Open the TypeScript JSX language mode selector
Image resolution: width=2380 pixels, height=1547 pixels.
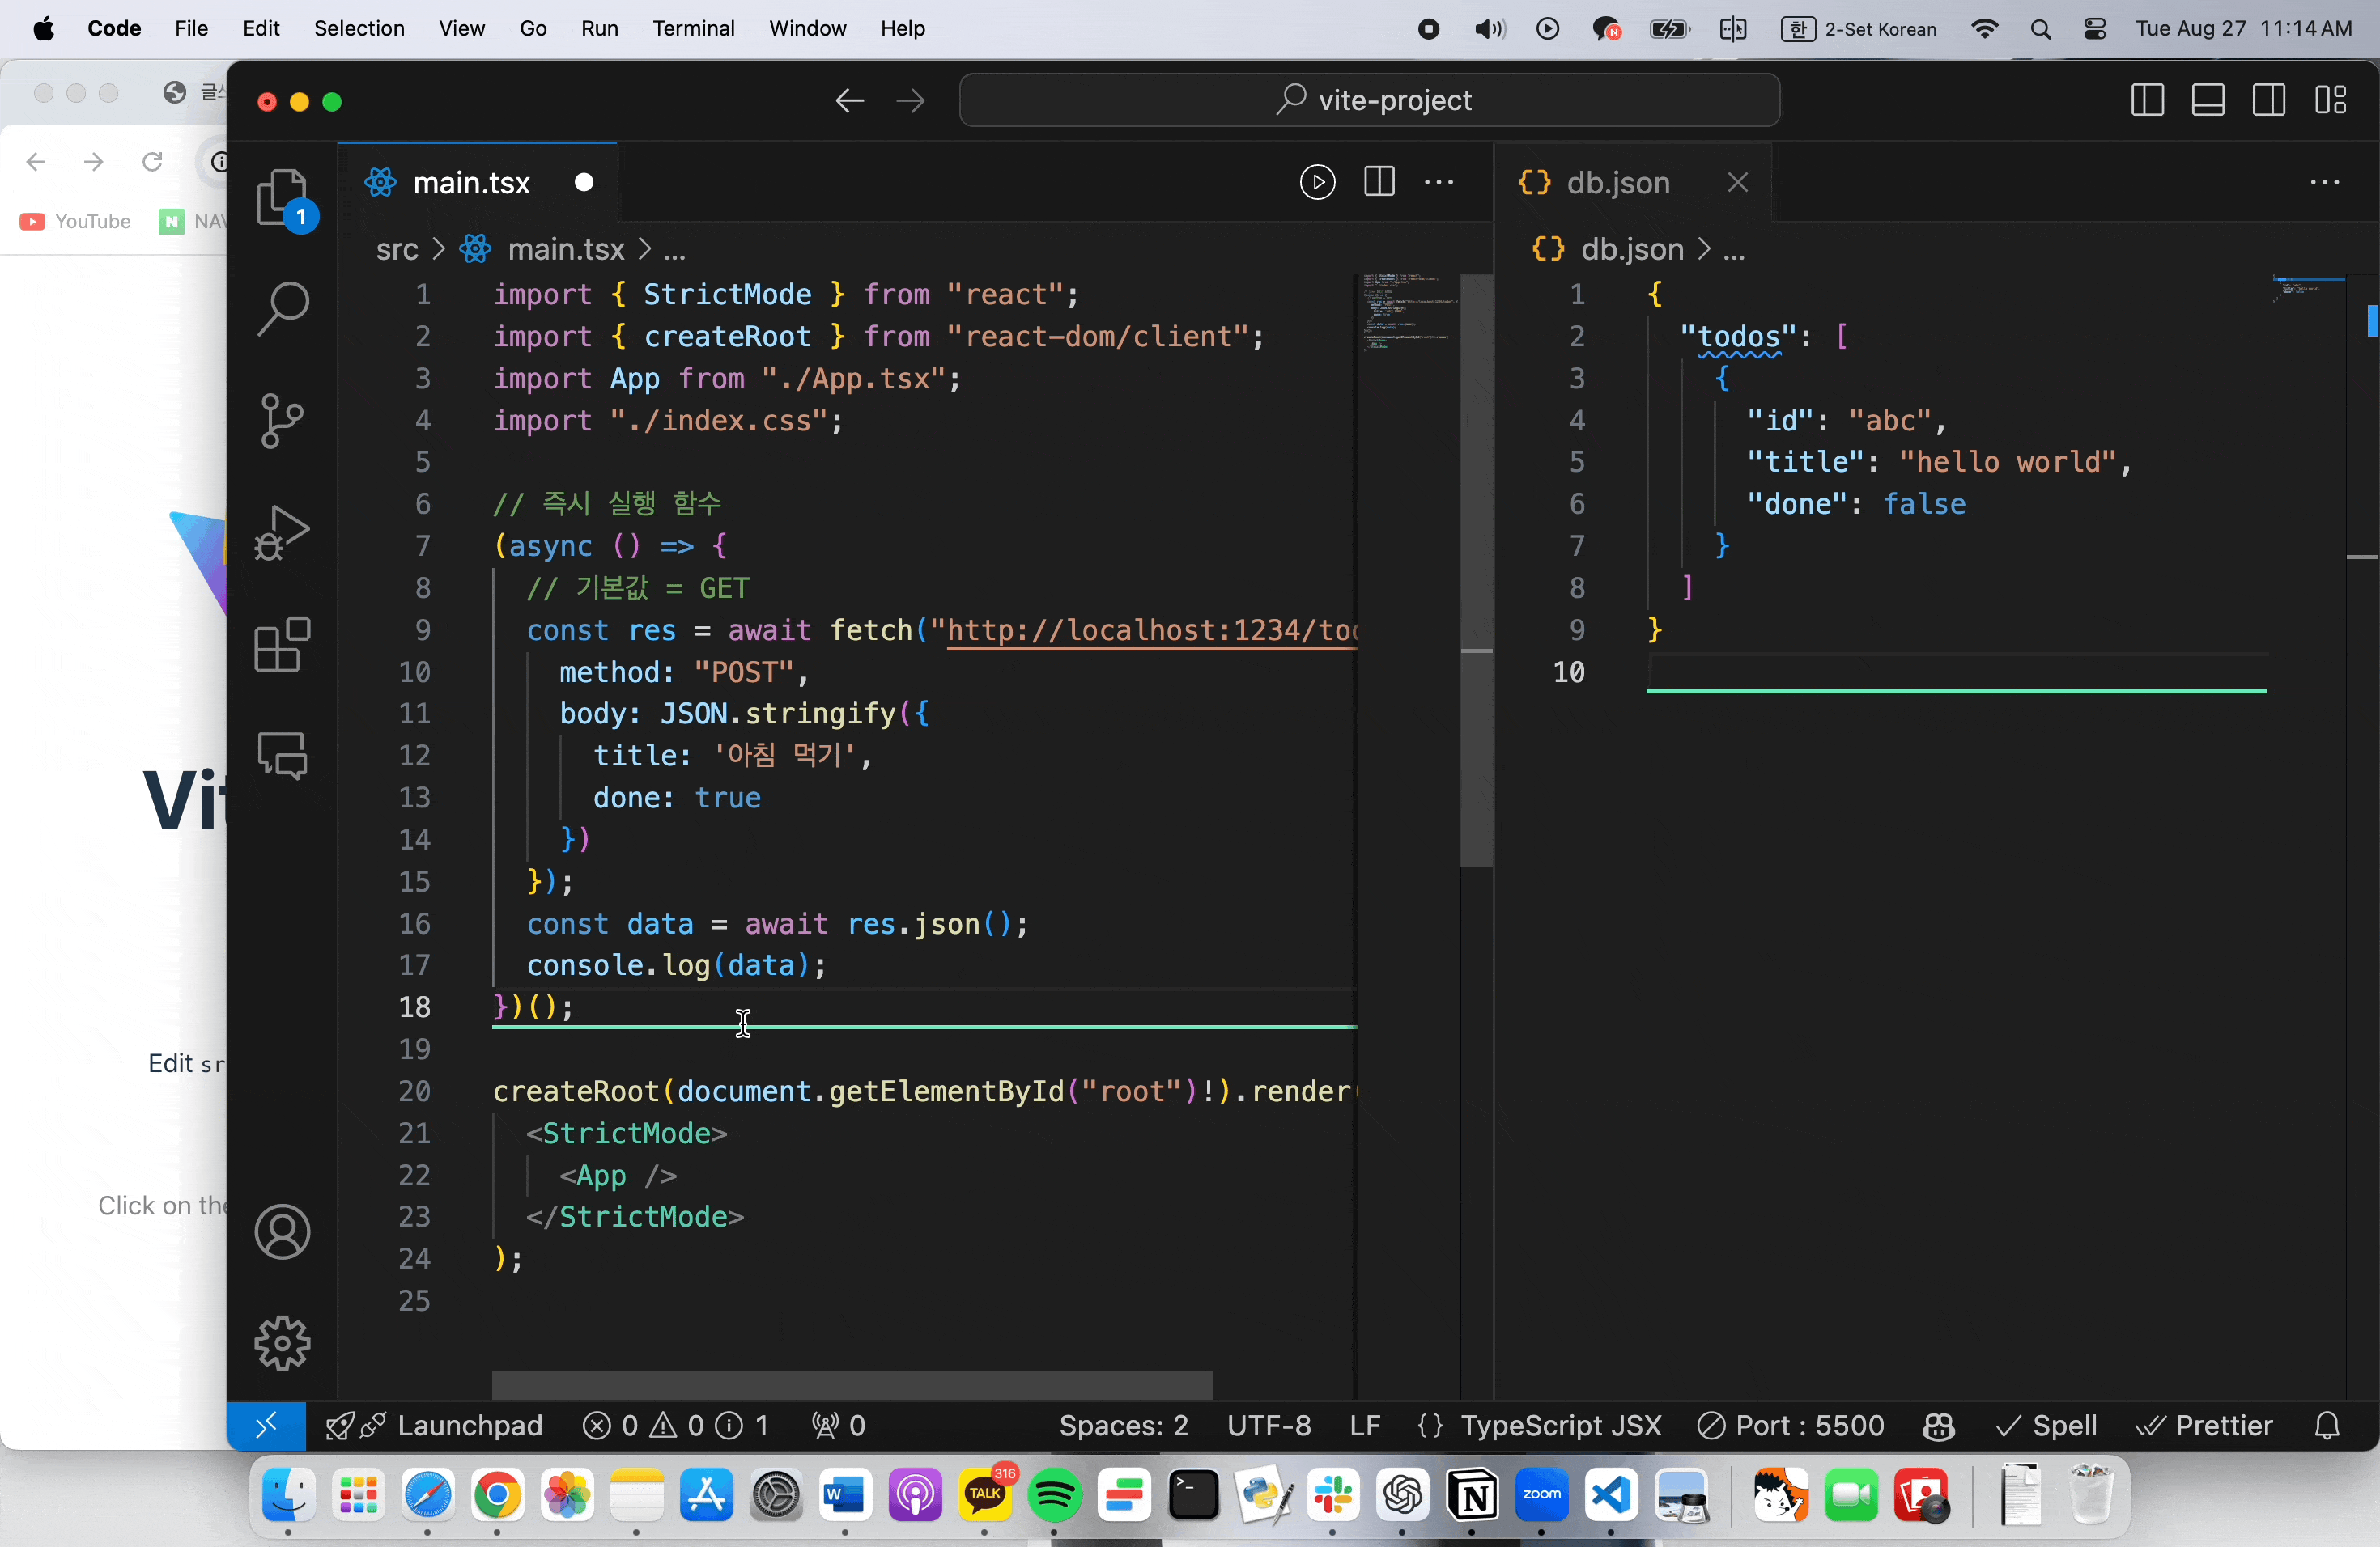click(1560, 1425)
